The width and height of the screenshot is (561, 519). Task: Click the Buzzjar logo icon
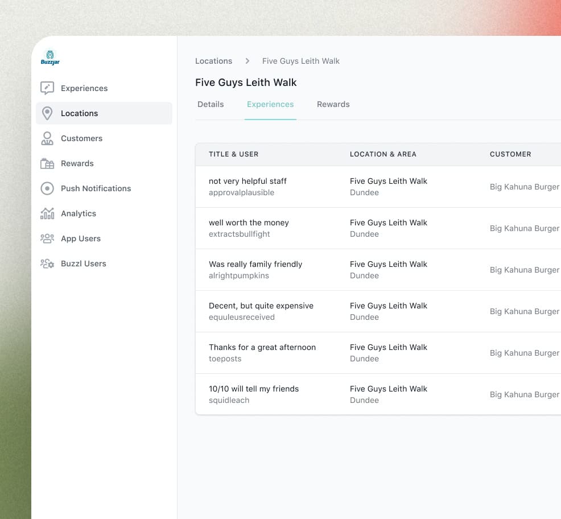(50, 57)
